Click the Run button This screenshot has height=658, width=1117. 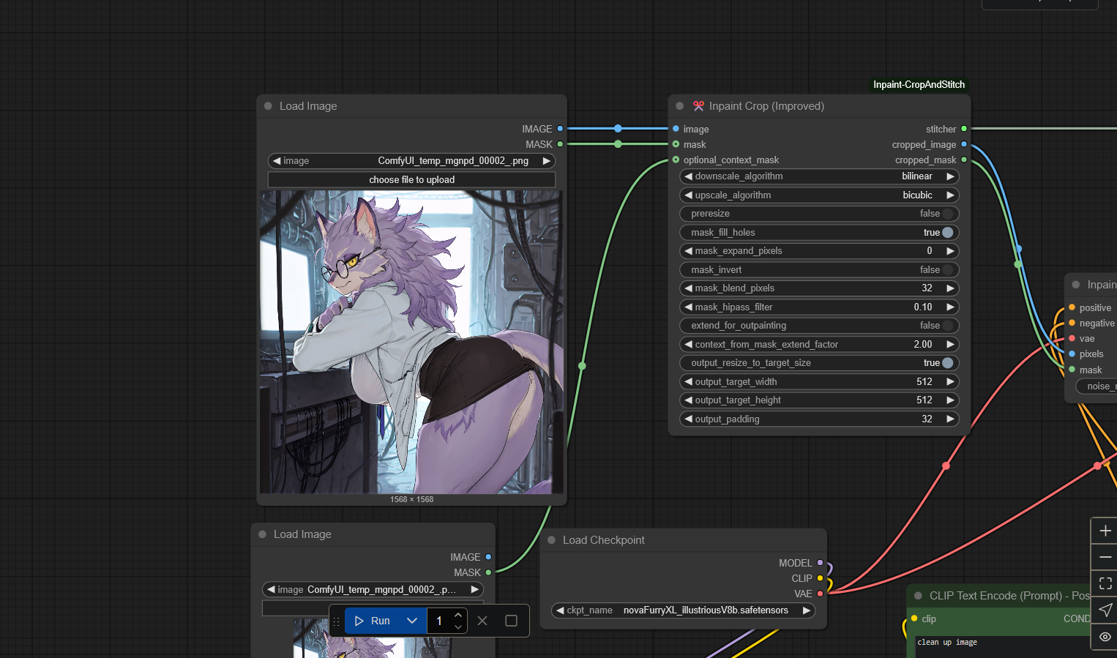pos(372,621)
